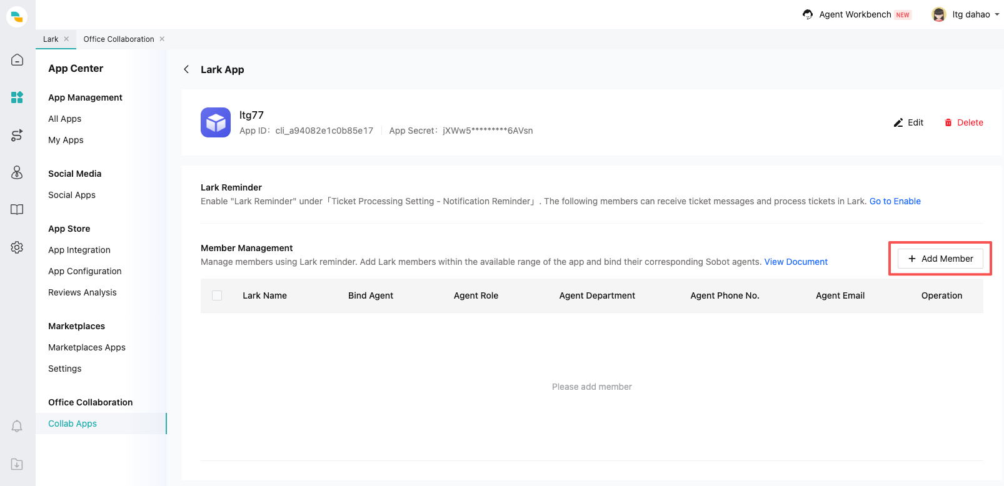Image resolution: width=1004 pixels, height=486 pixels.
Task: Close the Lark tab
Action: [x=66, y=39]
